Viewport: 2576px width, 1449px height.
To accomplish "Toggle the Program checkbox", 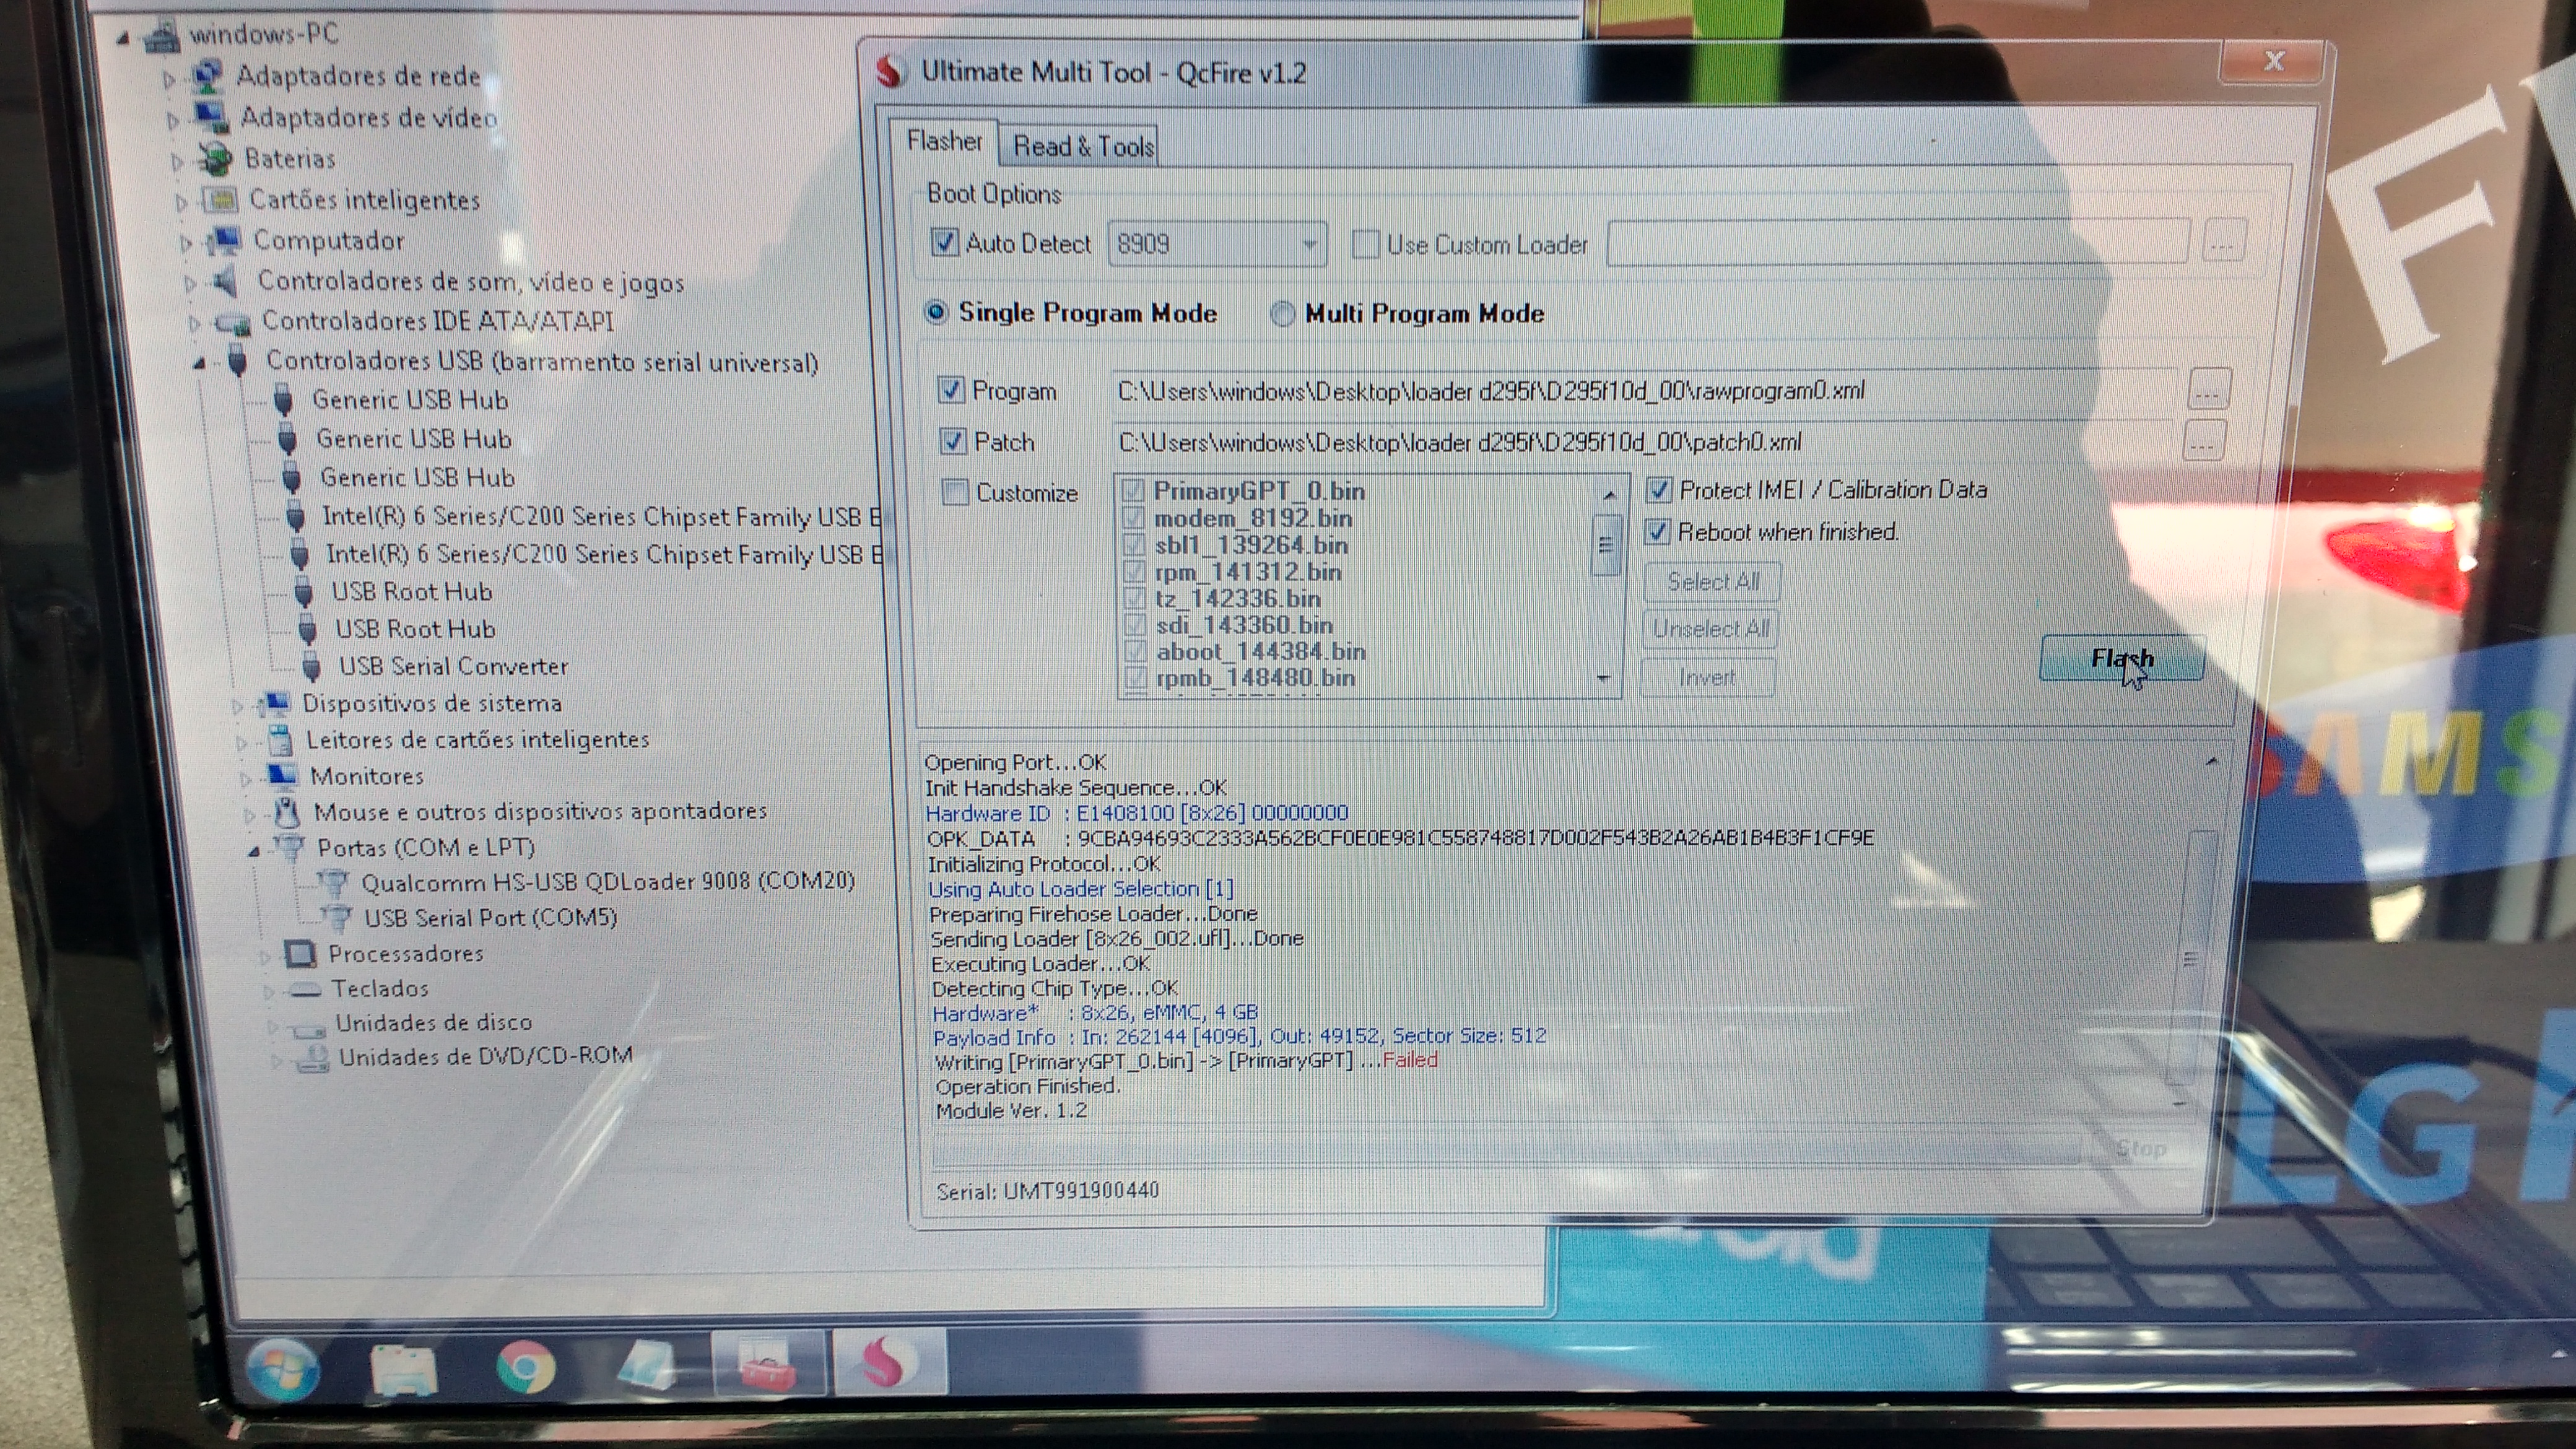I will click(x=951, y=390).
